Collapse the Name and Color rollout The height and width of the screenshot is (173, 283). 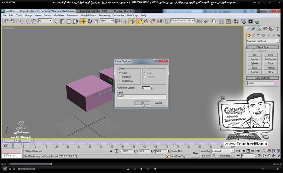click(262, 78)
